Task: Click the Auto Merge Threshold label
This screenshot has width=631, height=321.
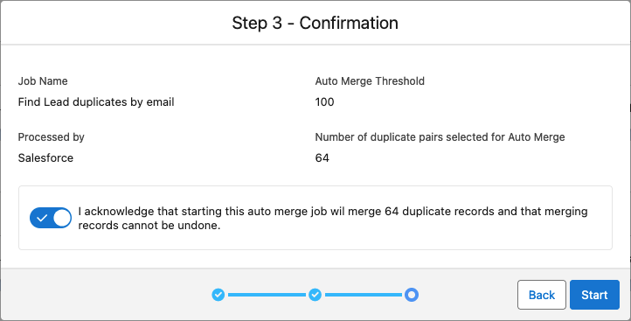Action: (x=370, y=81)
